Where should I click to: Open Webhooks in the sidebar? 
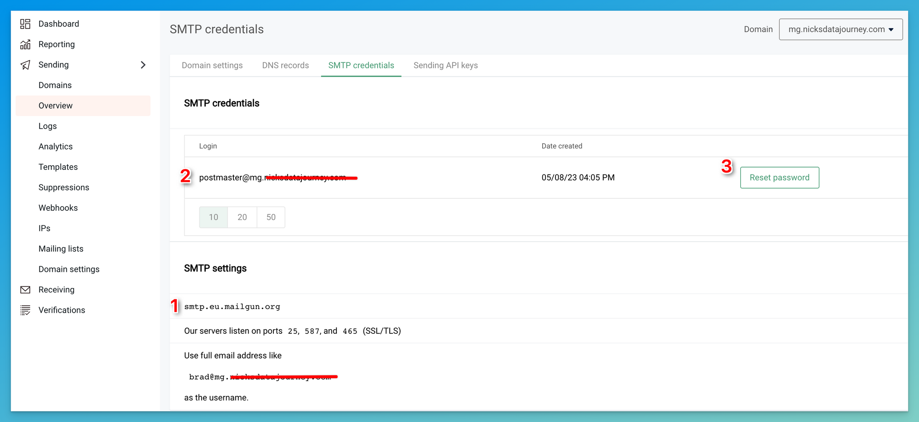[x=58, y=208]
